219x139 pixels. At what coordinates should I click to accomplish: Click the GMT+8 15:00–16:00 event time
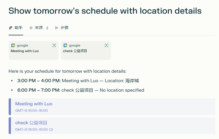(32, 111)
